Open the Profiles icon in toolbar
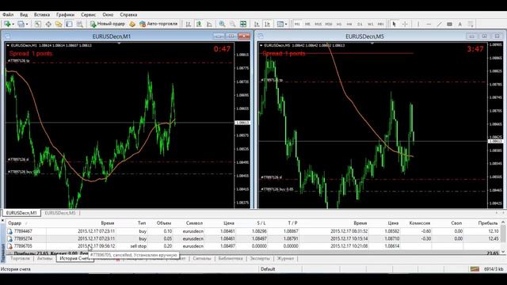 (21, 24)
